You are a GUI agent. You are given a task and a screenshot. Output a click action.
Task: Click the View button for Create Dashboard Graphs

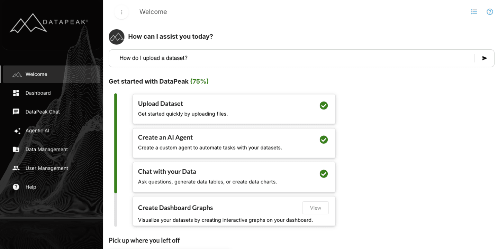pos(315,208)
